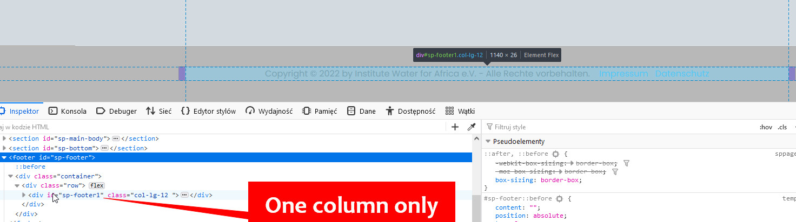Click the ellipsis badge in sp-bottom section

(x=104, y=148)
